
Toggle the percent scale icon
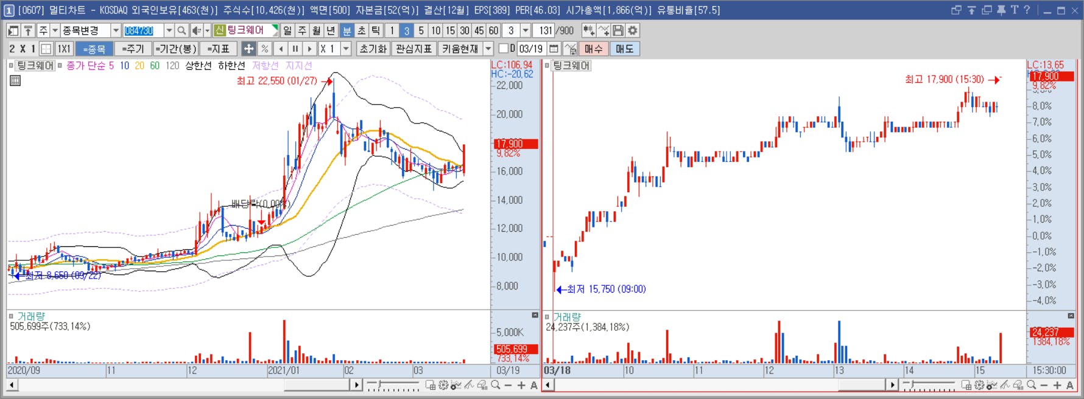[x=264, y=49]
